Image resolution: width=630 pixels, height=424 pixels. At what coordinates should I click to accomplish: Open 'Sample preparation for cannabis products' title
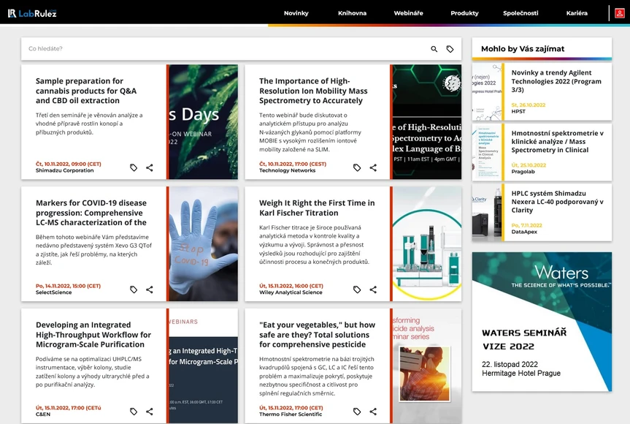[x=86, y=91]
